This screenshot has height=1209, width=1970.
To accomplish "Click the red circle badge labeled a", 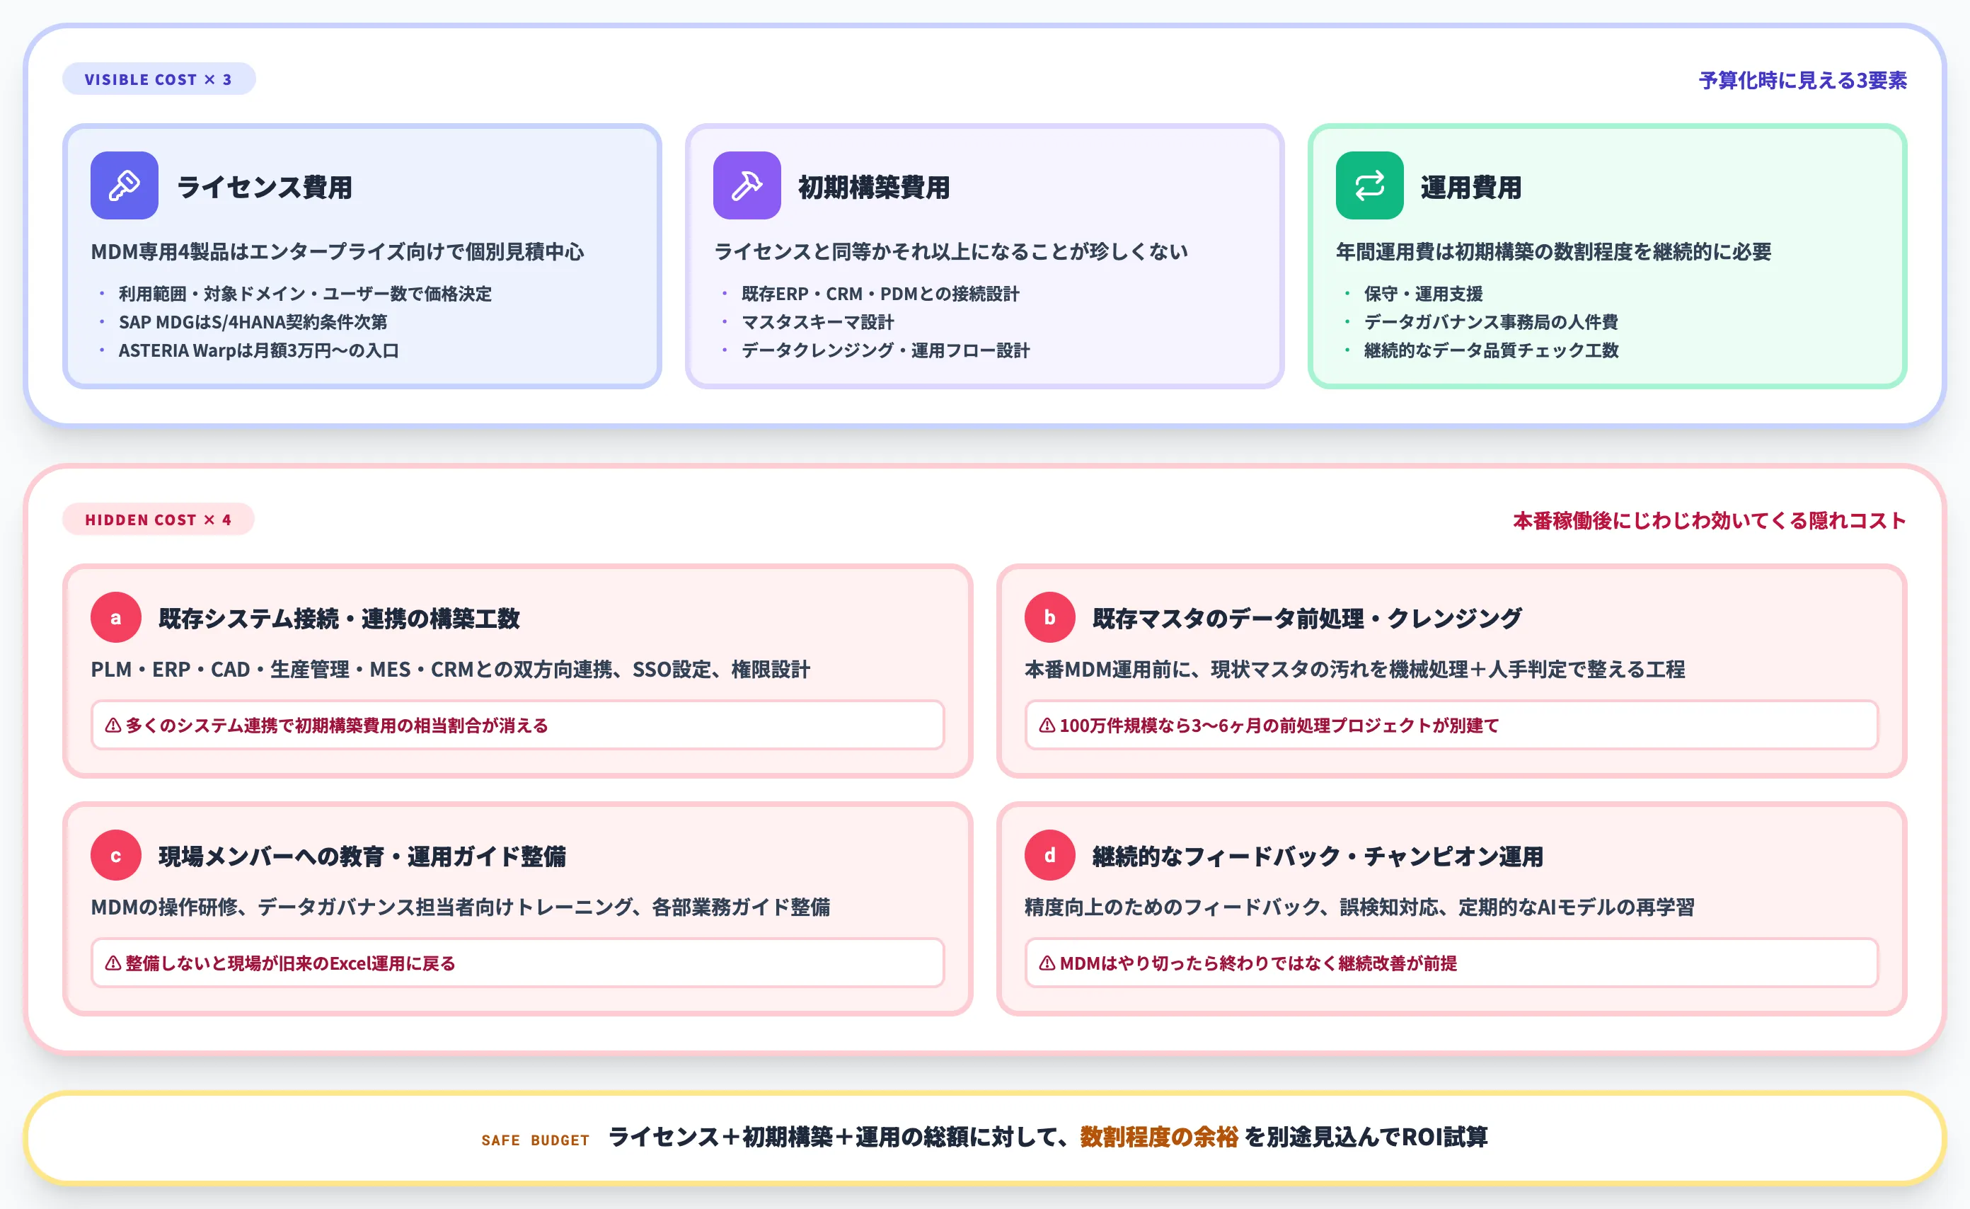I will [116, 617].
